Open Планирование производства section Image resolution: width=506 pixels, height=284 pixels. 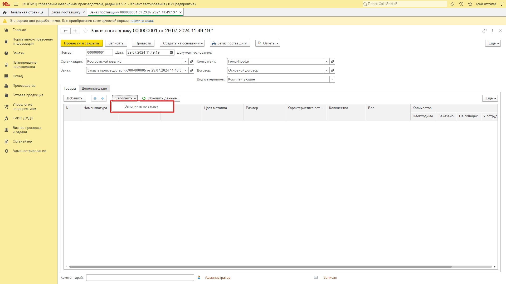point(28,65)
